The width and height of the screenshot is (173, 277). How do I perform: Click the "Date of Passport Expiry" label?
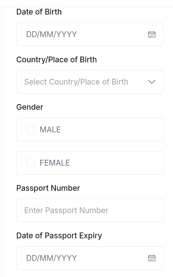pyautogui.click(x=59, y=236)
